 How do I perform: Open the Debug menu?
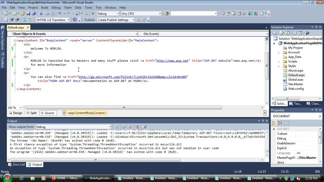click(56, 7)
